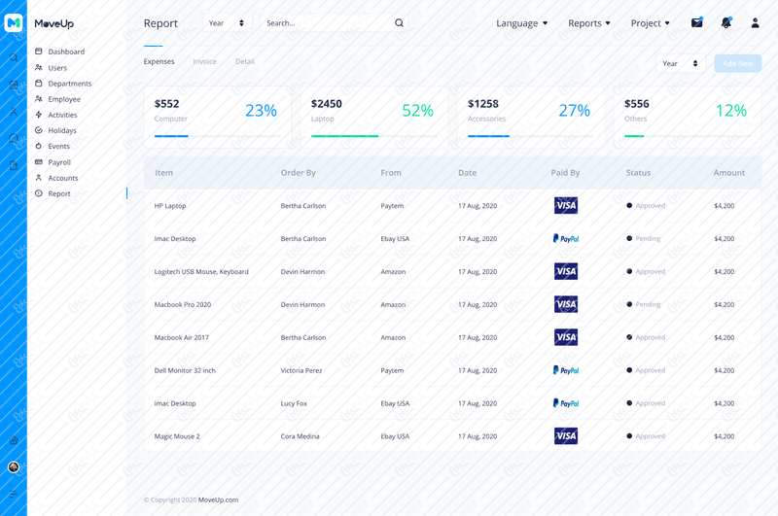The width and height of the screenshot is (778, 516).
Task: Select the Macbook Air 2017 item
Action: tap(182, 337)
